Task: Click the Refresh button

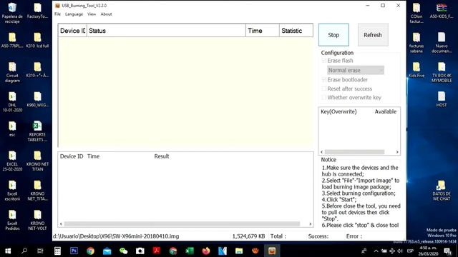Action: [373, 35]
